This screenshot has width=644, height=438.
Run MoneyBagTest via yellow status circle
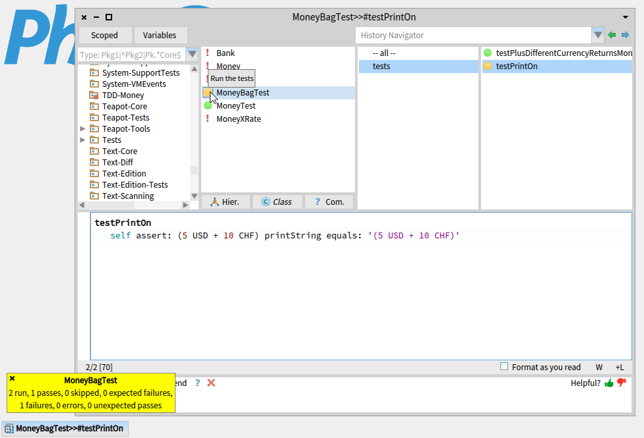tap(208, 93)
